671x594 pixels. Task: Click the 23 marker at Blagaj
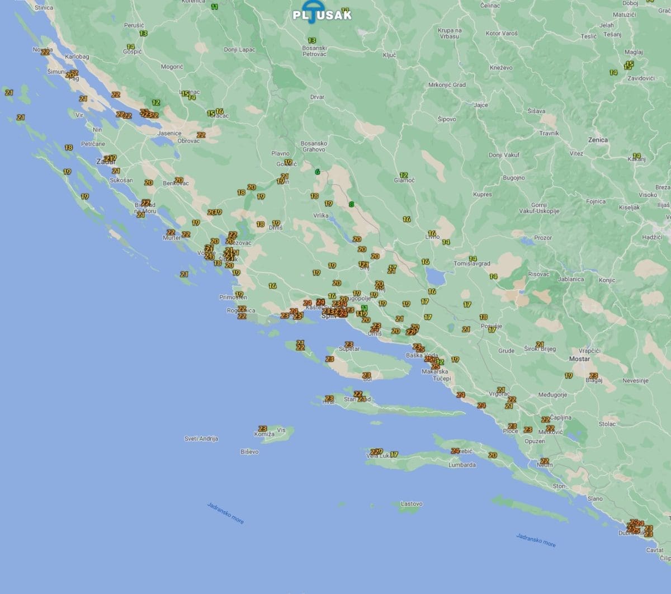tap(593, 376)
